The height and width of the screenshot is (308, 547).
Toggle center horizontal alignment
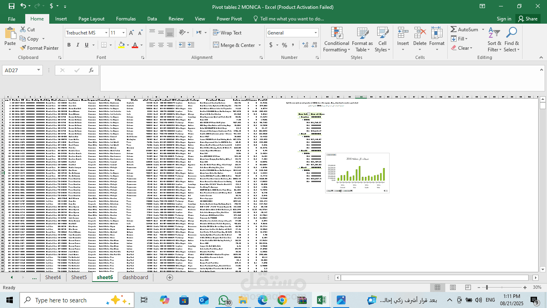161,45
